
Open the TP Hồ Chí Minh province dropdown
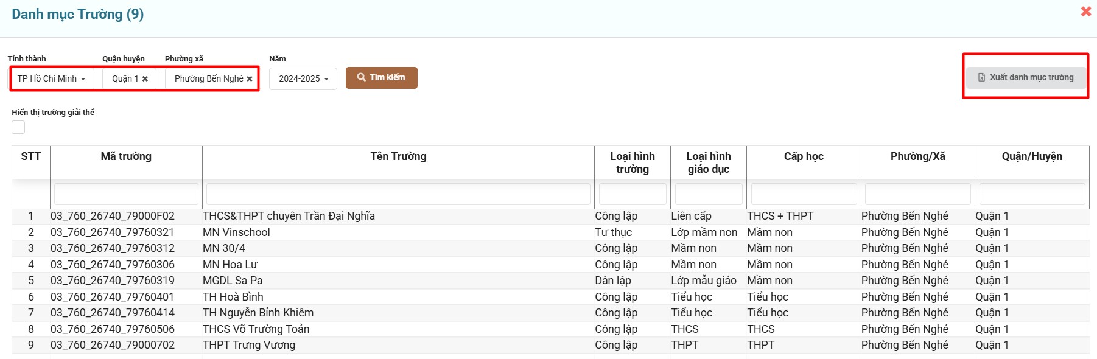[x=52, y=79]
